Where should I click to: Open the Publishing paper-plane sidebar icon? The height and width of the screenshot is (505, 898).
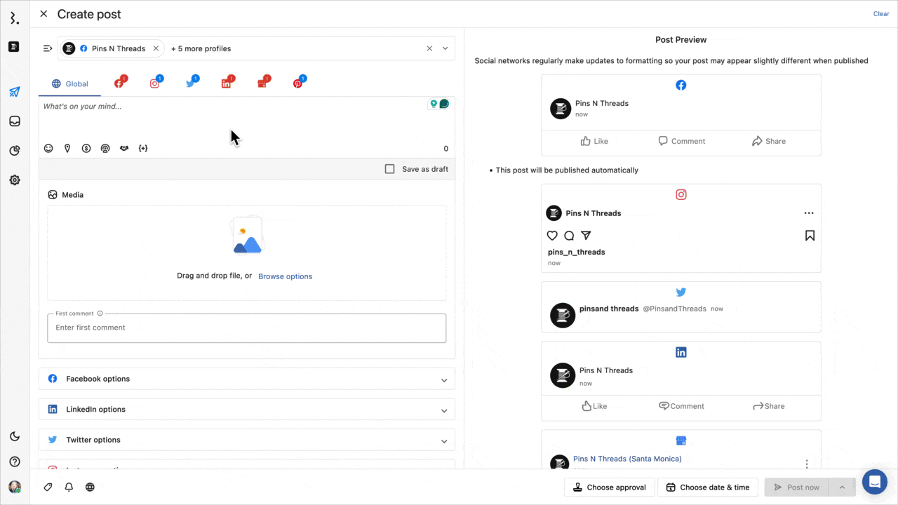tap(15, 92)
